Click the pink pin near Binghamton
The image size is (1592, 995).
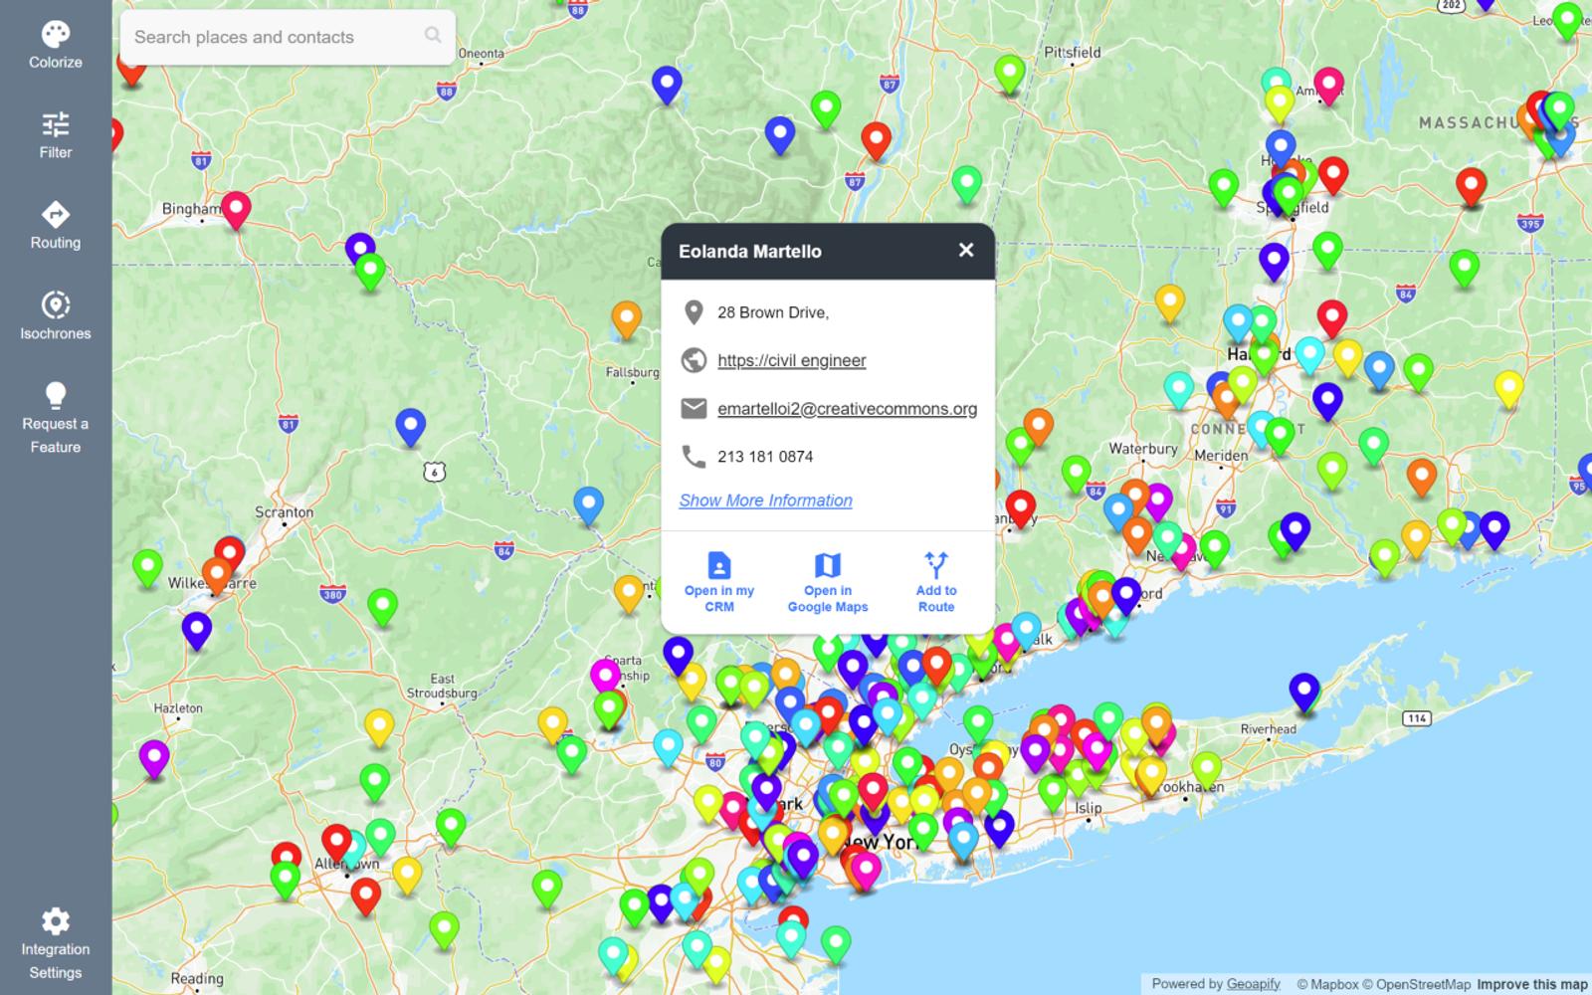(236, 209)
